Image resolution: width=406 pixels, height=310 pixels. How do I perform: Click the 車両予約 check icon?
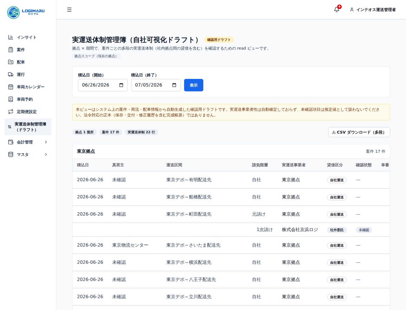click(x=11, y=99)
